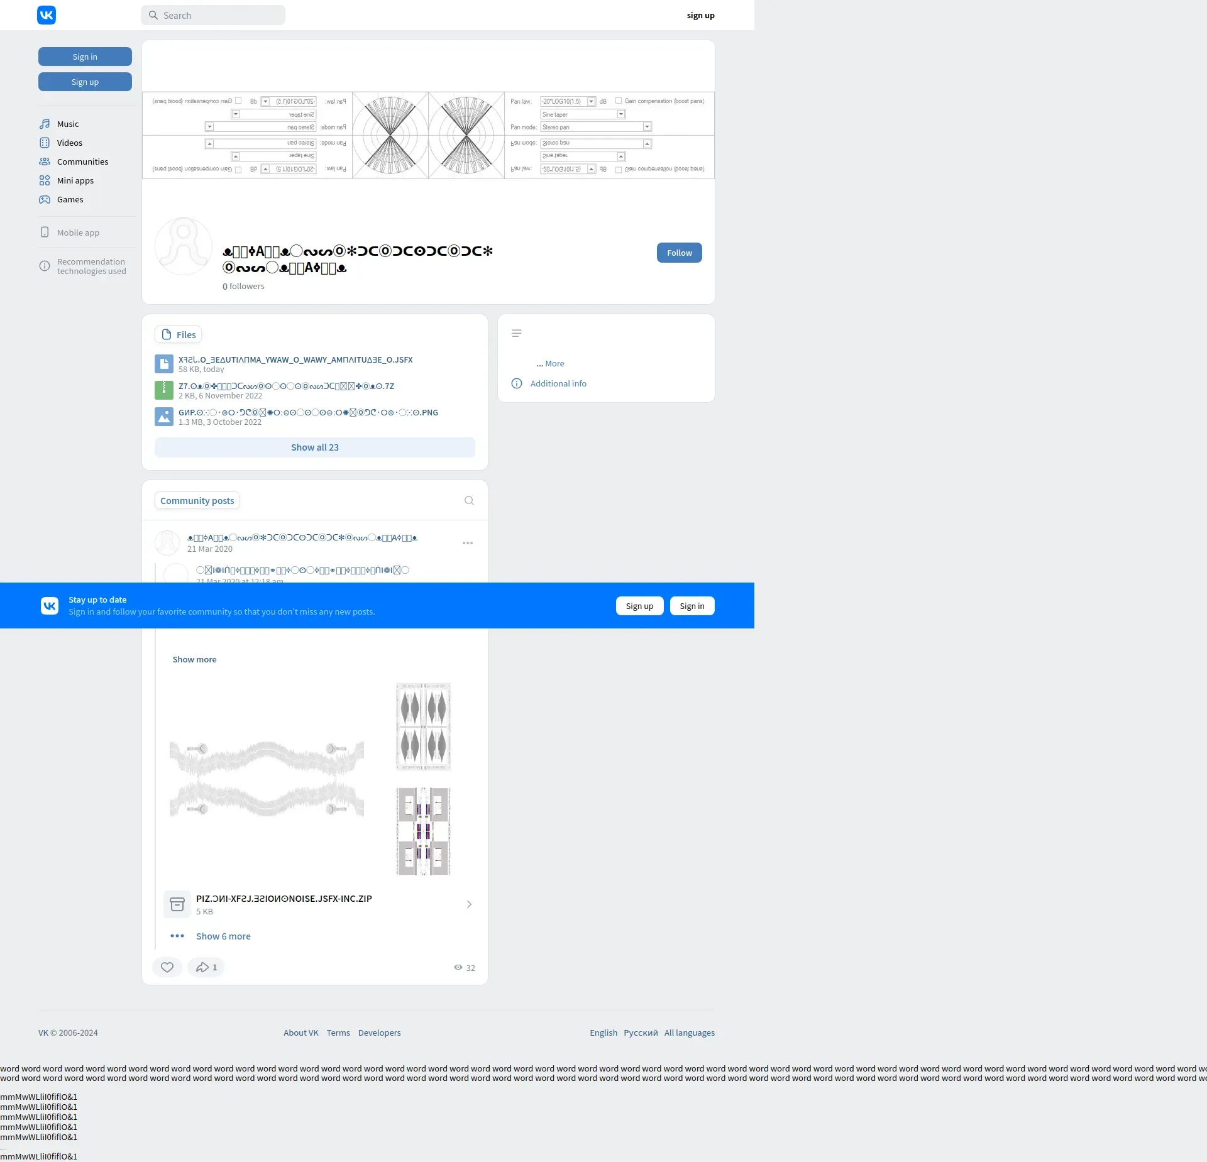This screenshot has width=1207, height=1162.
Task: Open post options three-dot menu
Action: [468, 543]
